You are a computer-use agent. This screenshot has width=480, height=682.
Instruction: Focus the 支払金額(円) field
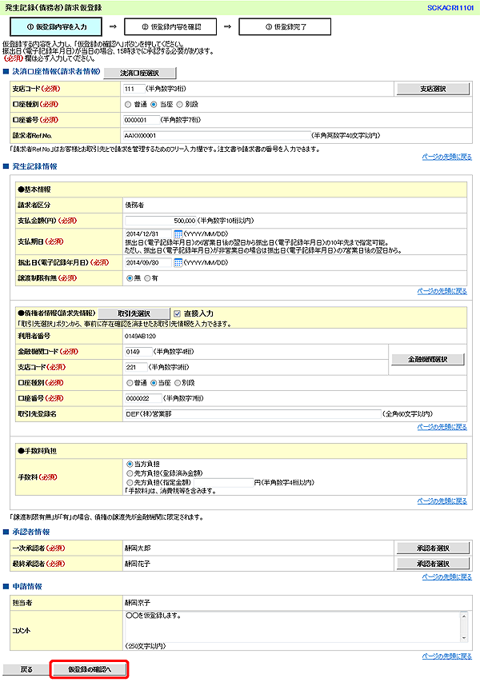[161, 221]
